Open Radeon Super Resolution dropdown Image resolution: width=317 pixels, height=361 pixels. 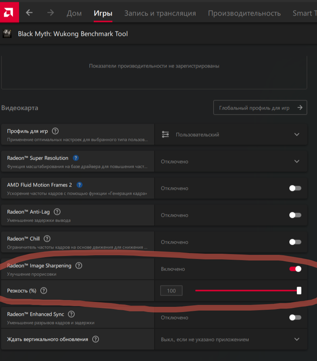[297, 161]
